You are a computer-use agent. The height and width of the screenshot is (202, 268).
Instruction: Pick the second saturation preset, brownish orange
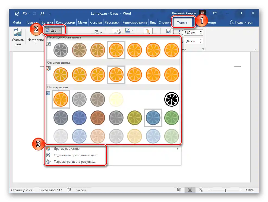79,50
